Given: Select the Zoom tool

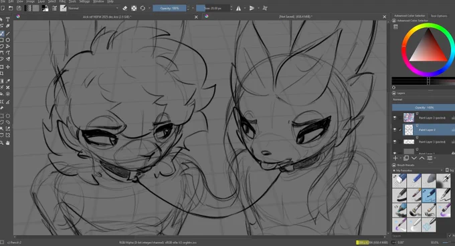Looking at the screenshot, I should tap(2, 142).
